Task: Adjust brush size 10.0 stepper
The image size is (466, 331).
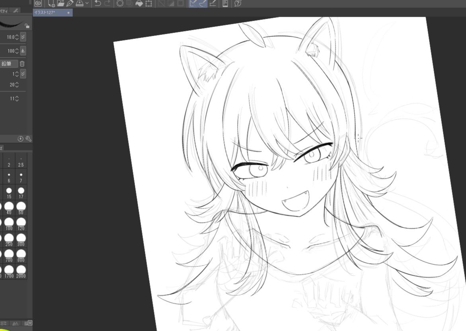Action: tap(17, 37)
